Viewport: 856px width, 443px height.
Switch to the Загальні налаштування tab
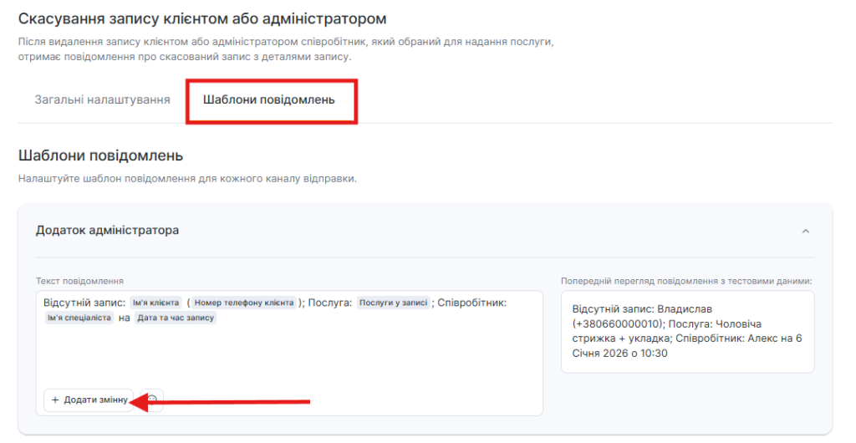103,99
